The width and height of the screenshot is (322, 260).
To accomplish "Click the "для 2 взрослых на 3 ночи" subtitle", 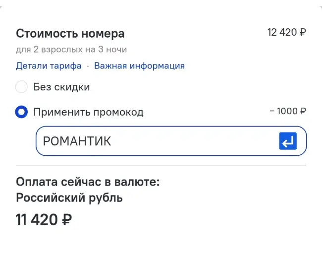I will 71,50.
